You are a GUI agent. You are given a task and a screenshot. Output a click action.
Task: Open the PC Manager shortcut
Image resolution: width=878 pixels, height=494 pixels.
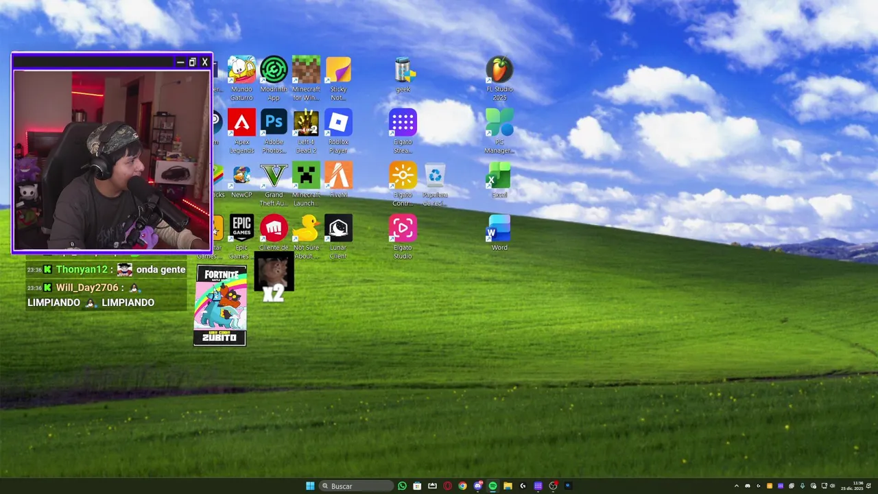click(x=499, y=131)
